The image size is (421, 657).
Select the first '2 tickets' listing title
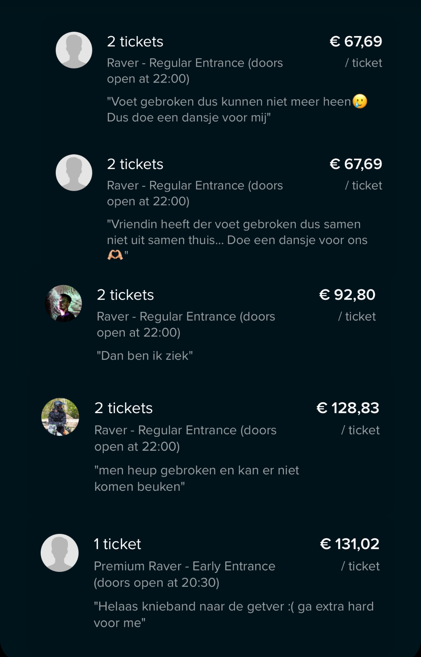tap(135, 42)
